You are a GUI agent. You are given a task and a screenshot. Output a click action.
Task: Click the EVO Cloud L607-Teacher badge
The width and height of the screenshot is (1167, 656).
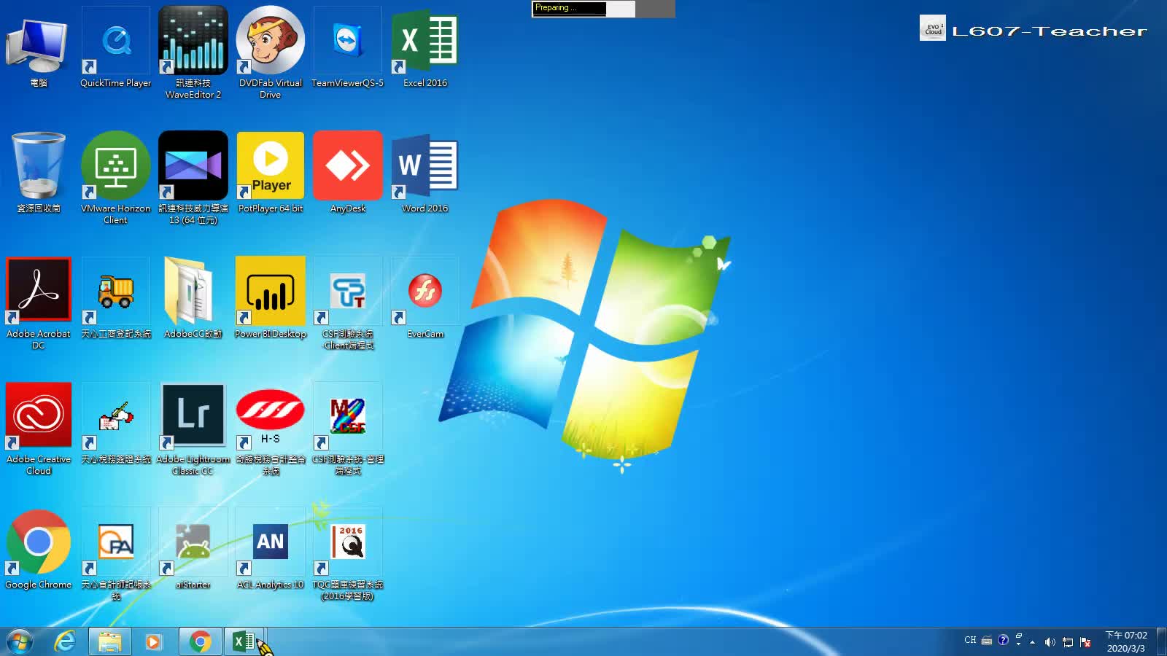click(x=1033, y=28)
